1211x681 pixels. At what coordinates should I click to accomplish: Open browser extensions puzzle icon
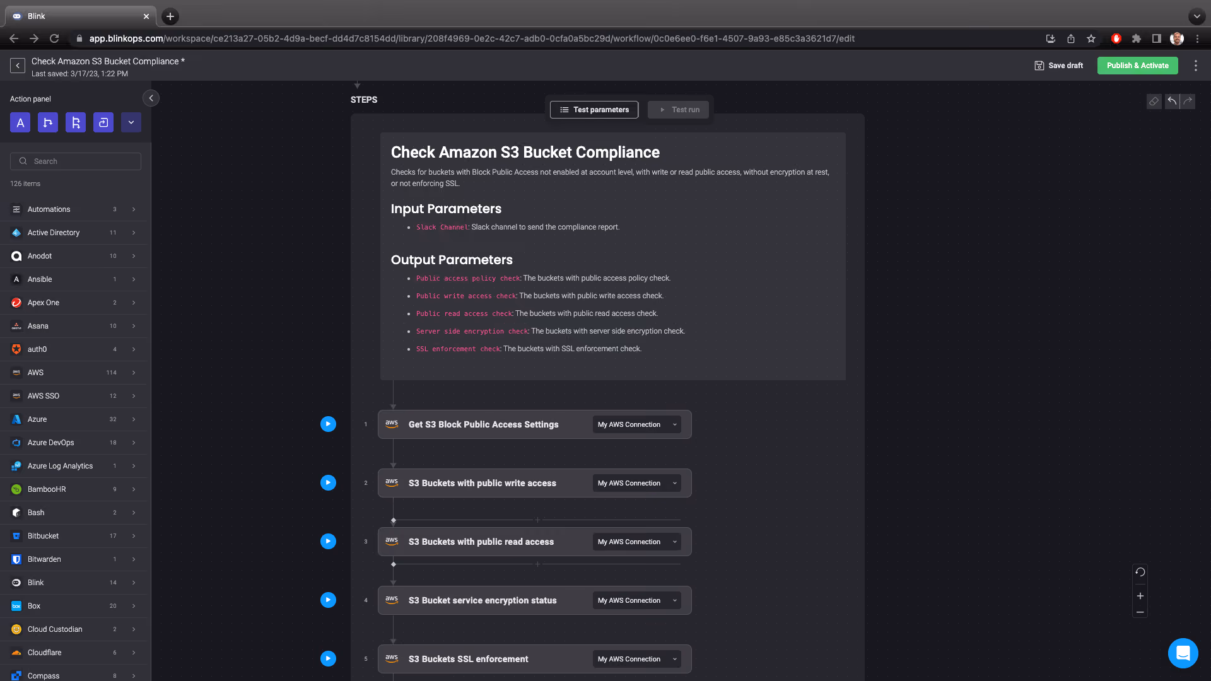click(x=1136, y=38)
